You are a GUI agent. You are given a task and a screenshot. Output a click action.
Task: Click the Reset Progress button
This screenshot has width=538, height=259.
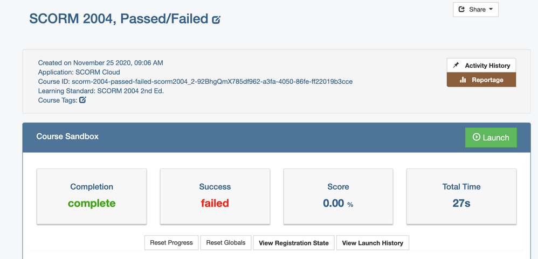pyautogui.click(x=171, y=242)
